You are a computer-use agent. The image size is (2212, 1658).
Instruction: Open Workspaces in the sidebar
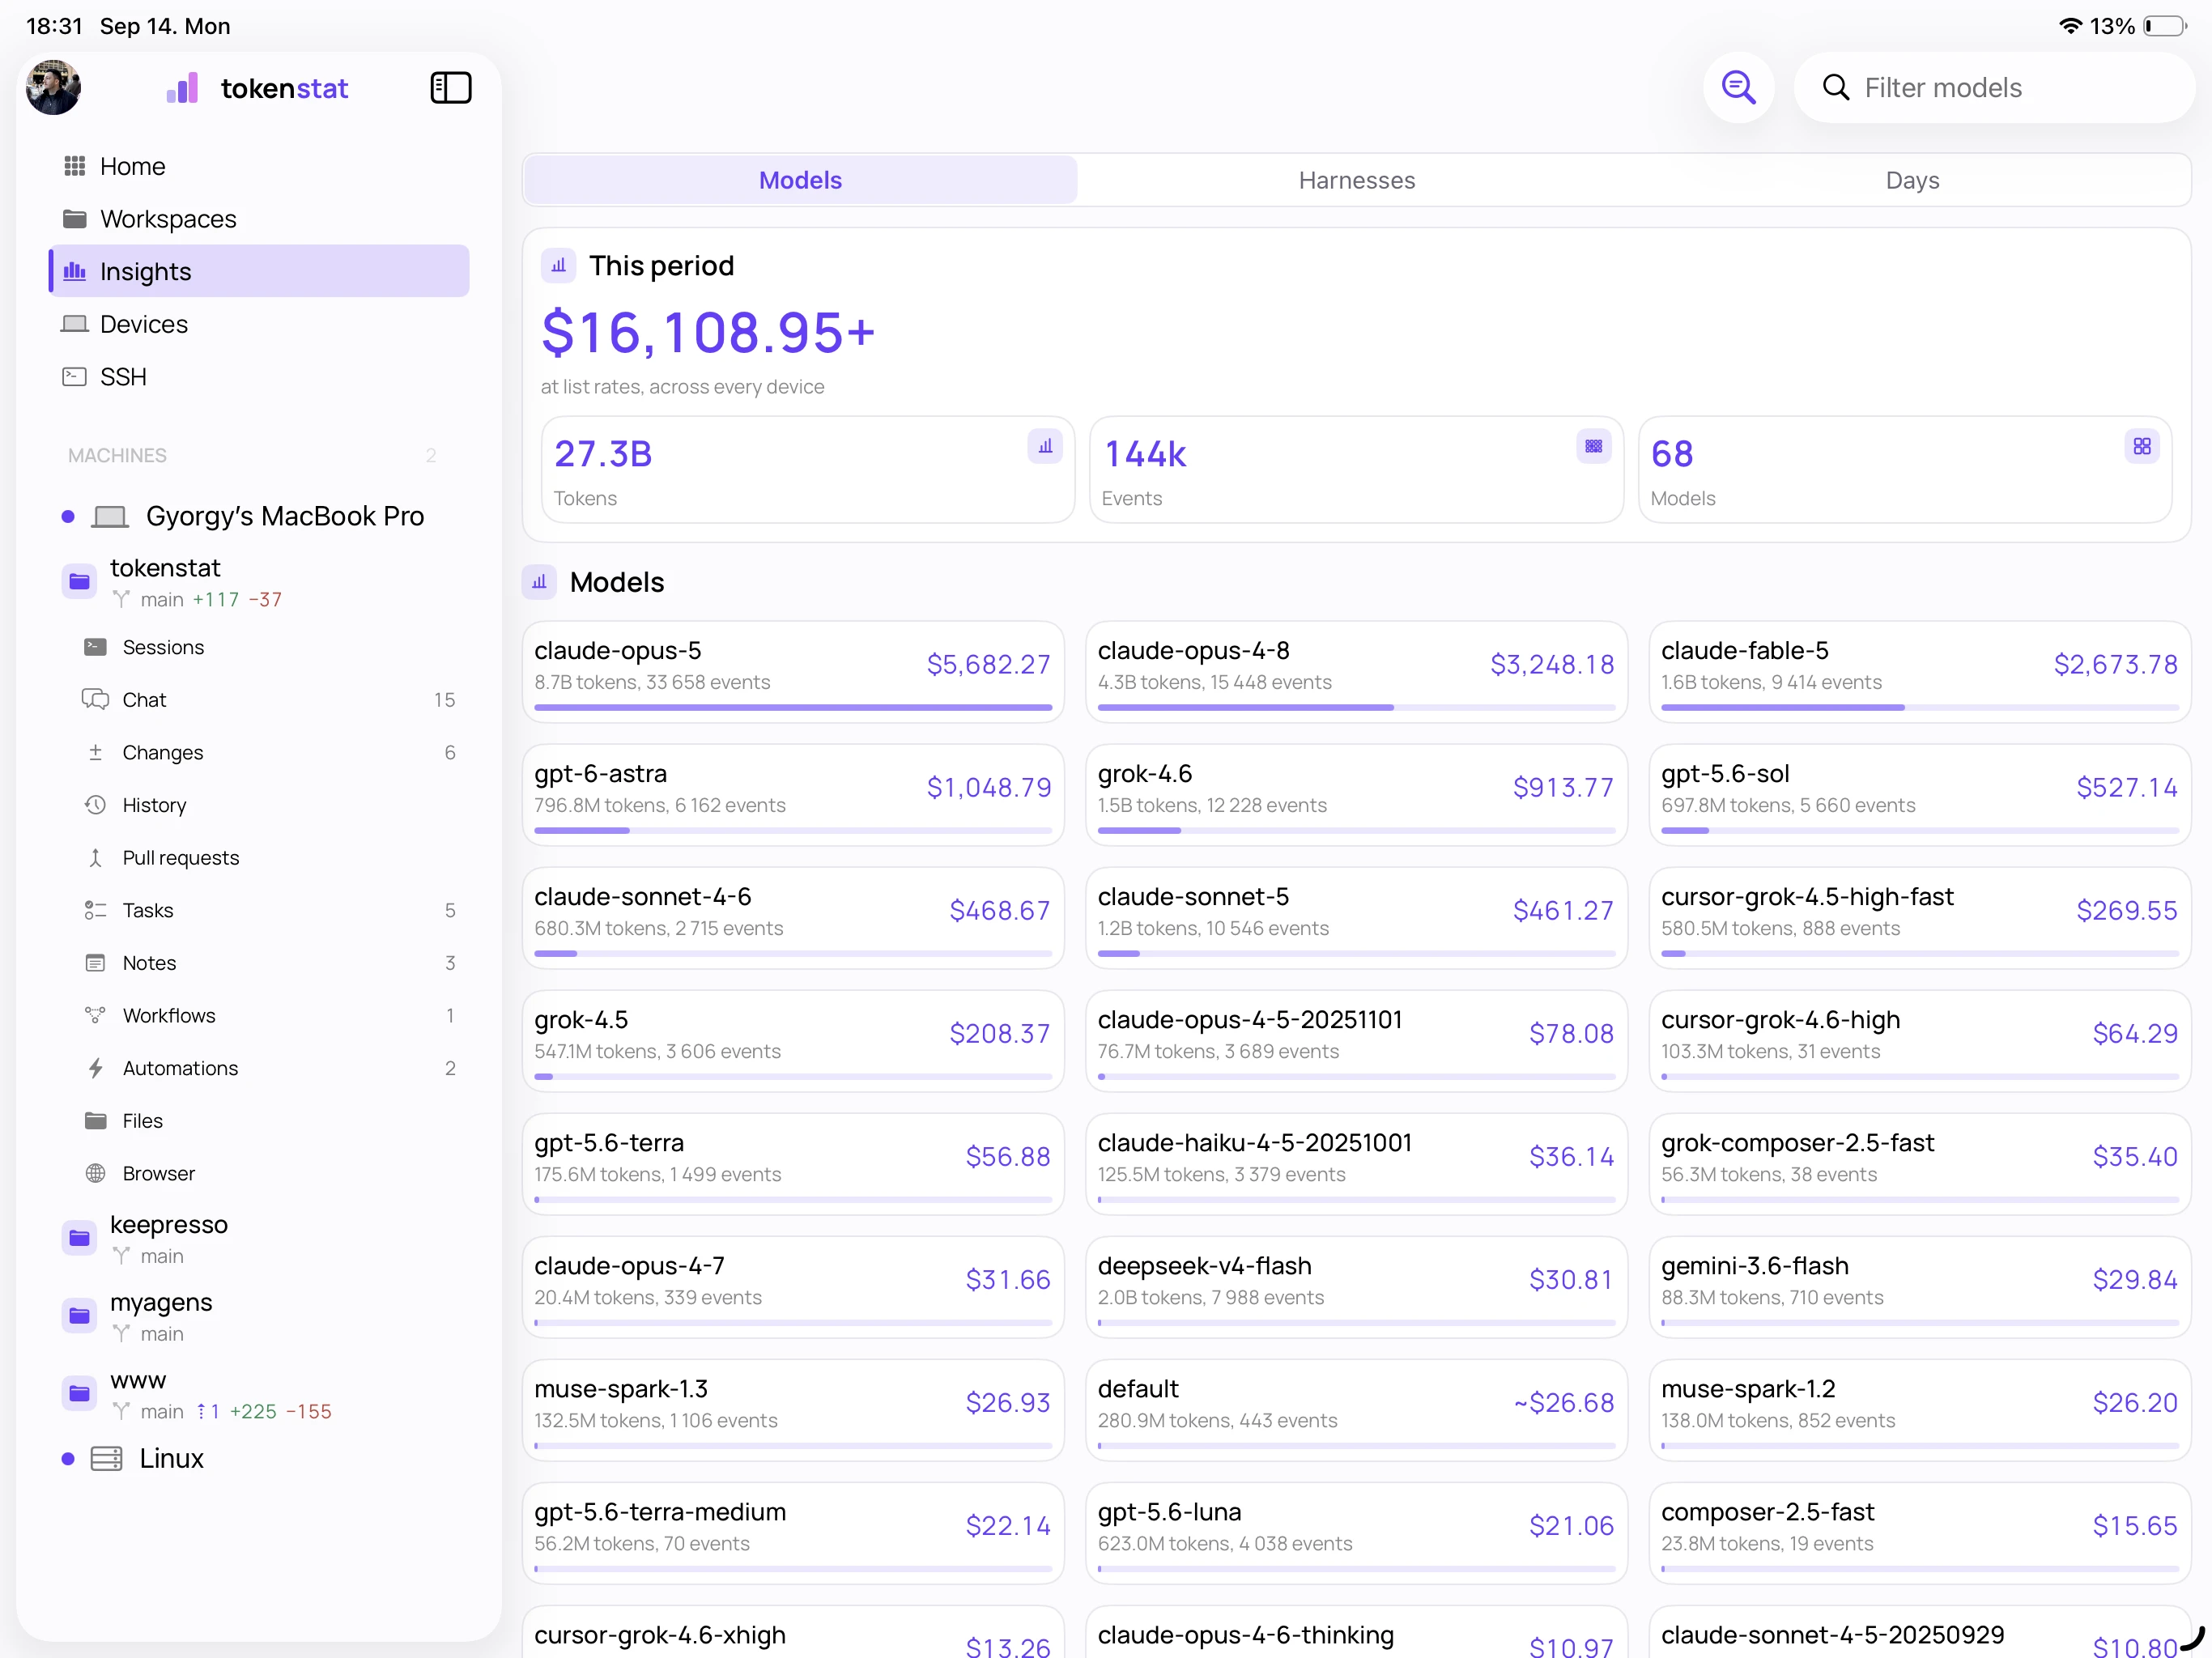[259, 219]
